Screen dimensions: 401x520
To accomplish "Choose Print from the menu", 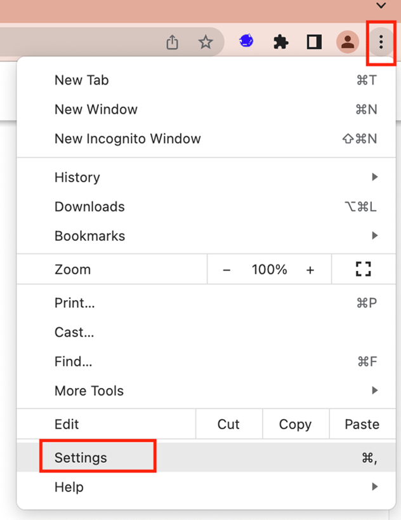I will 74,303.
